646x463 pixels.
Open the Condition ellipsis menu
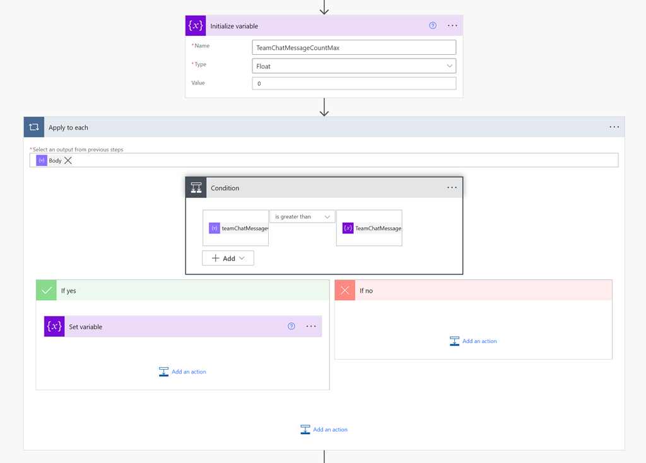pos(452,188)
